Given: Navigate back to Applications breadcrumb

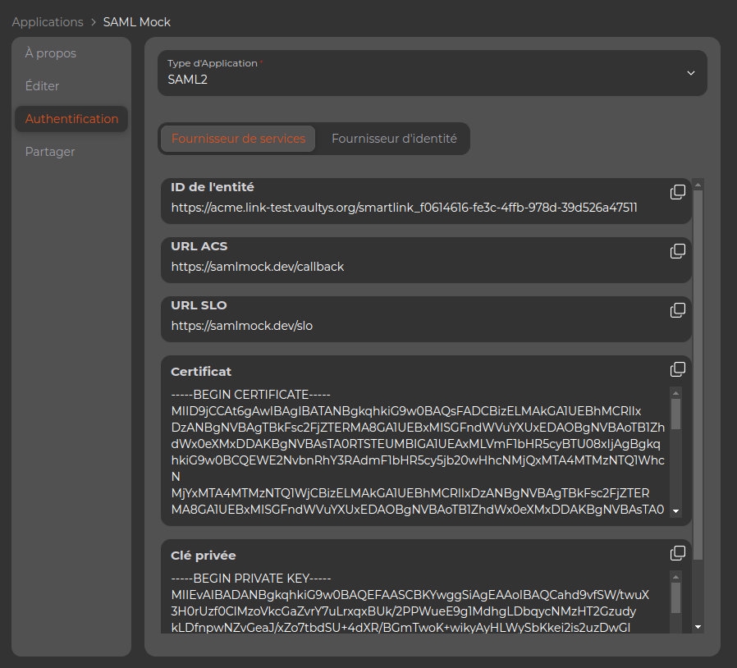Looking at the screenshot, I should (48, 22).
